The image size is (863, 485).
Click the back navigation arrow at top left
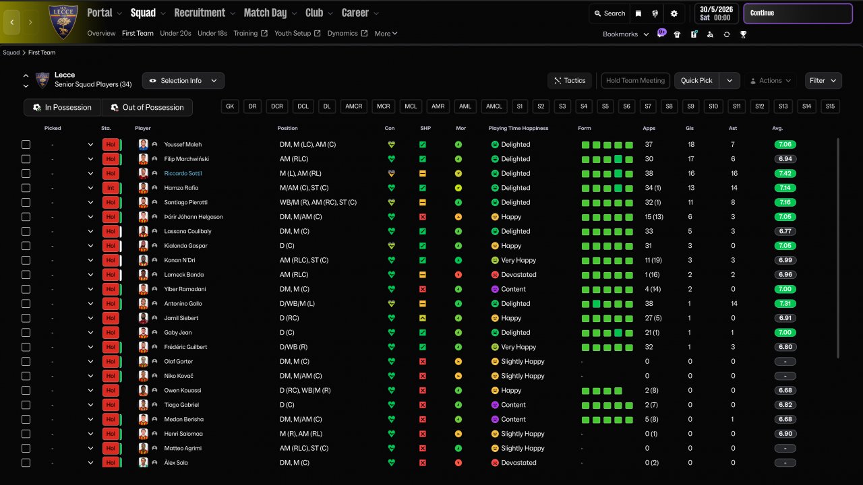(11, 22)
